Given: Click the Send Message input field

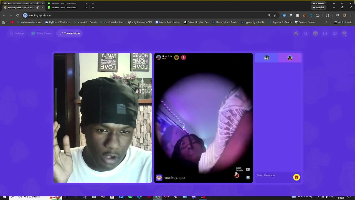Looking at the screenshot, I should (x=274, y=176).
